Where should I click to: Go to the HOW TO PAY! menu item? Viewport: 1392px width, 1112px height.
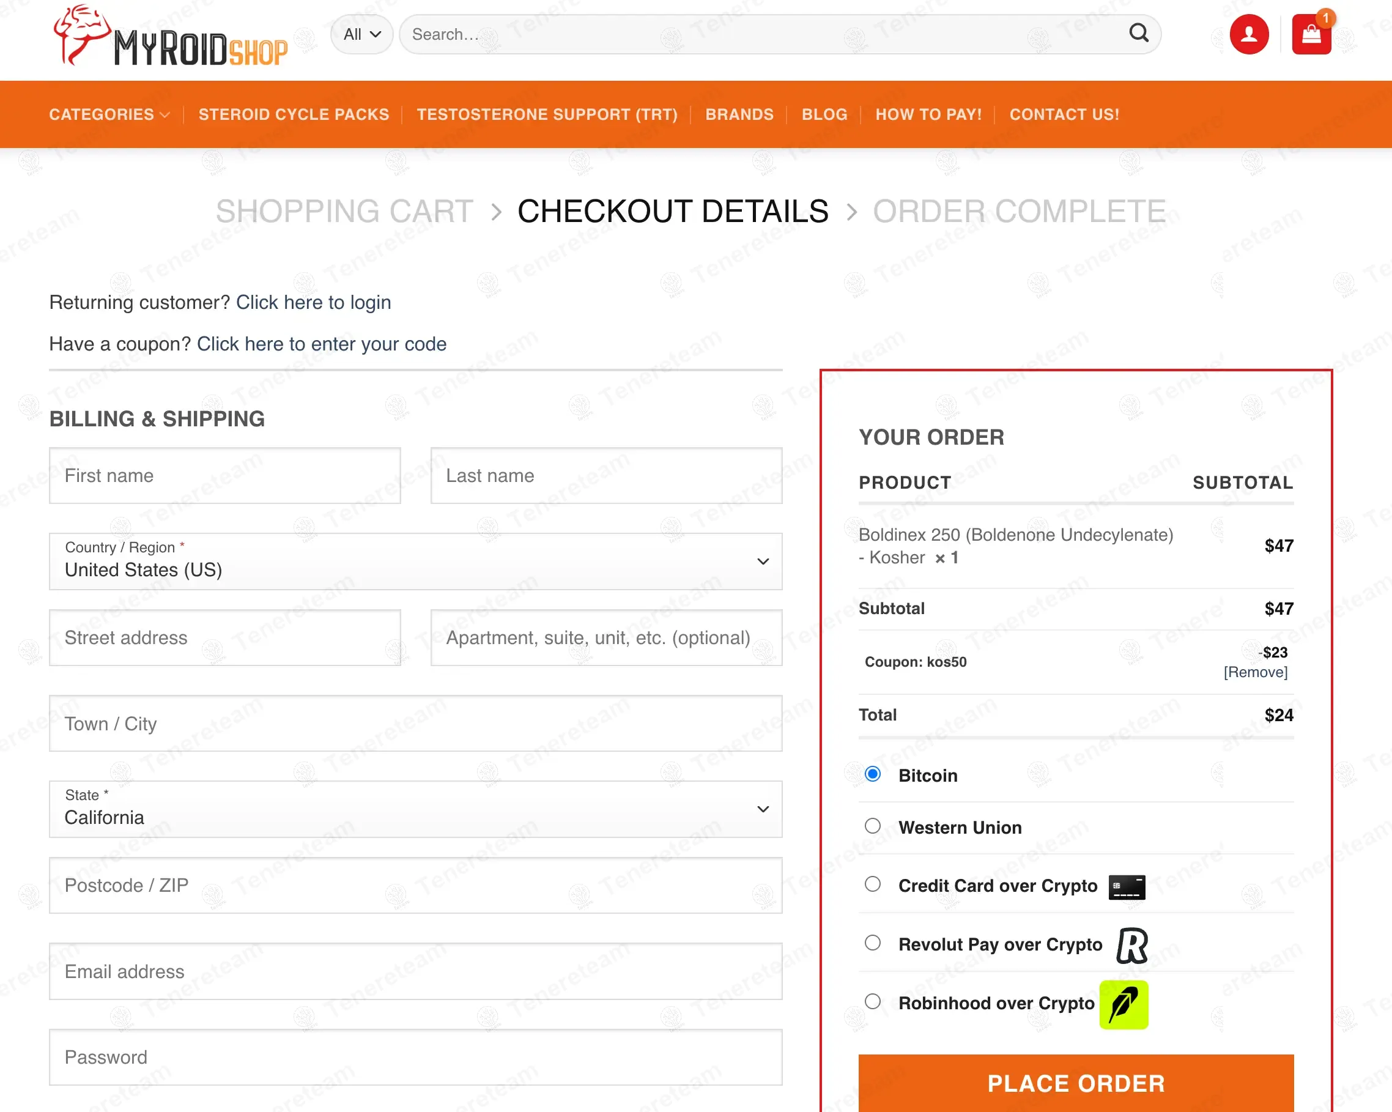[928, 114]
